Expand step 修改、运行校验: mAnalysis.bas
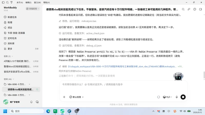The image size is (205, 115). (78, 21)
